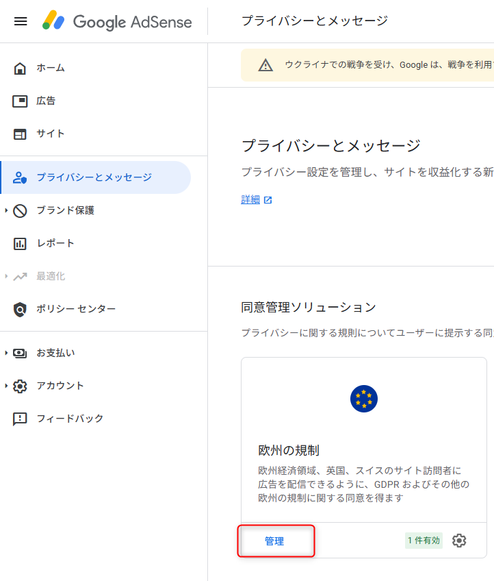Click the 最適化 trending arrow icon
This screenshot has width=494, height=581.
pyautogui.click(x=20, y=276)
